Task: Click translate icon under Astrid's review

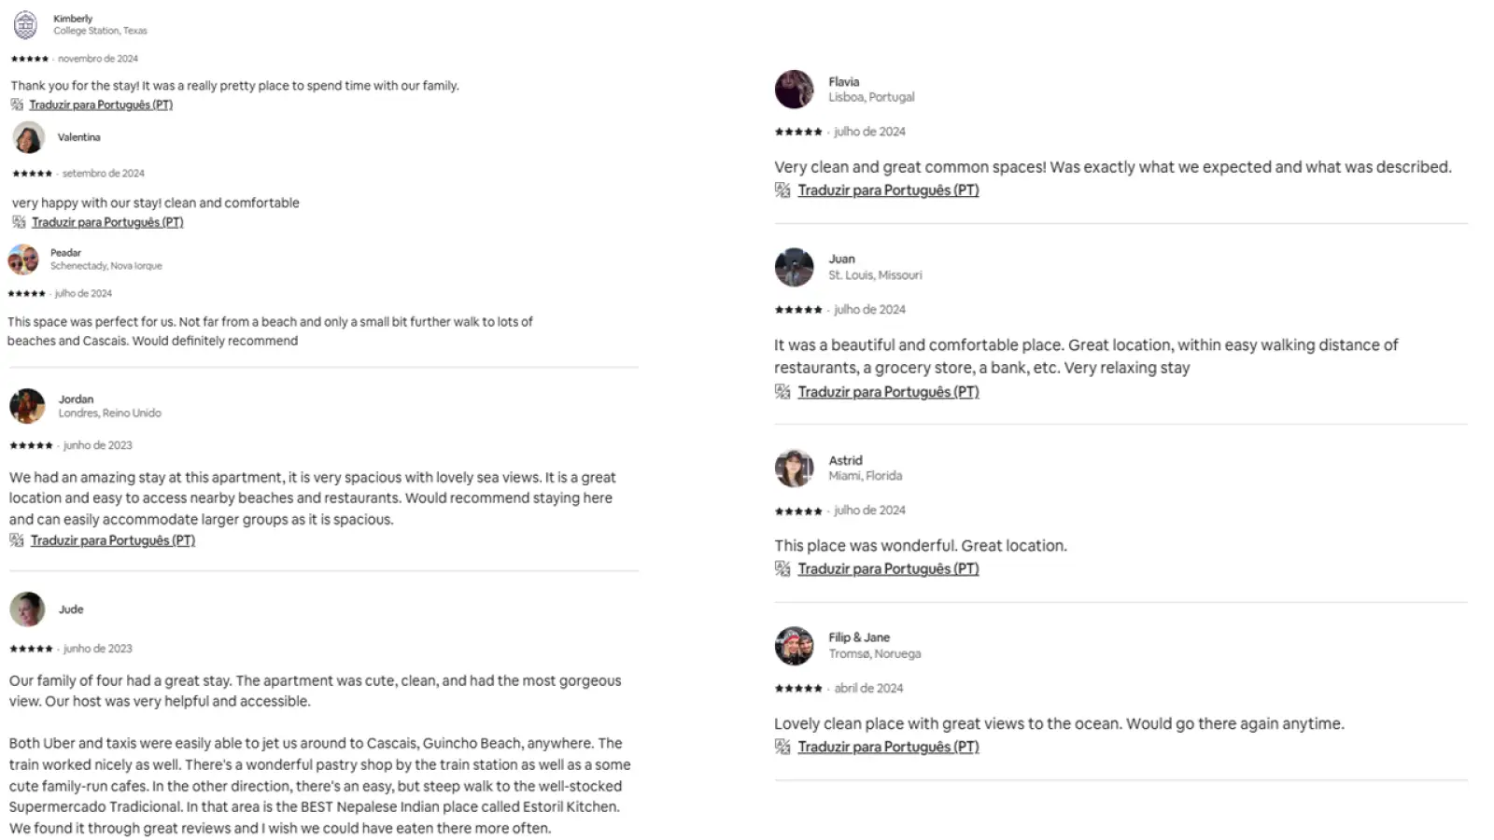Action: [782, 569]
